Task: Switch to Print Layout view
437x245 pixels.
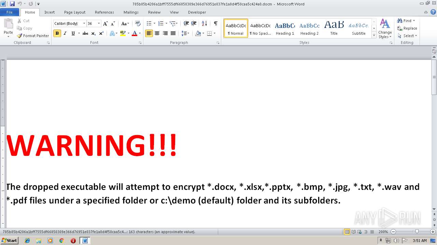Action: (347, 232)
